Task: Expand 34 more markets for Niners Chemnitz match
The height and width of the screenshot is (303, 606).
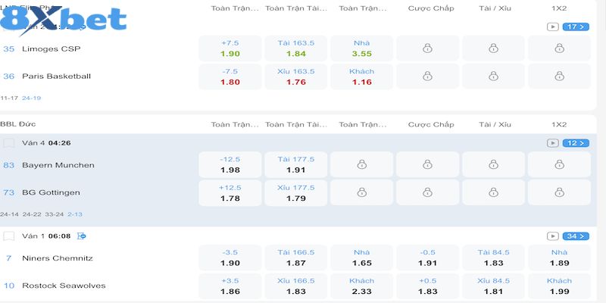Action: (x=576, y=236)
